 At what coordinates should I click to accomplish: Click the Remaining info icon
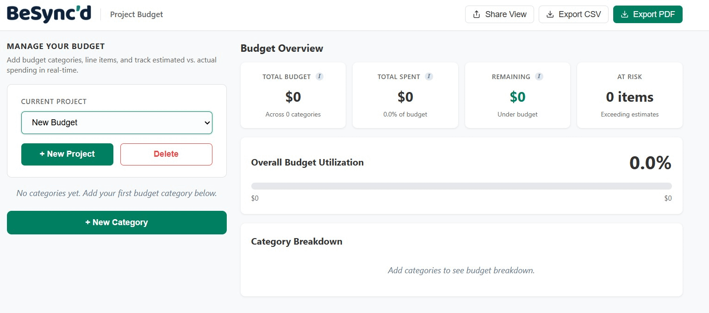[x=539, y=76]
